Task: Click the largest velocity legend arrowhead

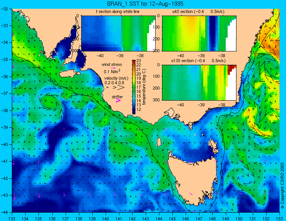Action: pyautogui.click(x=121, y=88)
